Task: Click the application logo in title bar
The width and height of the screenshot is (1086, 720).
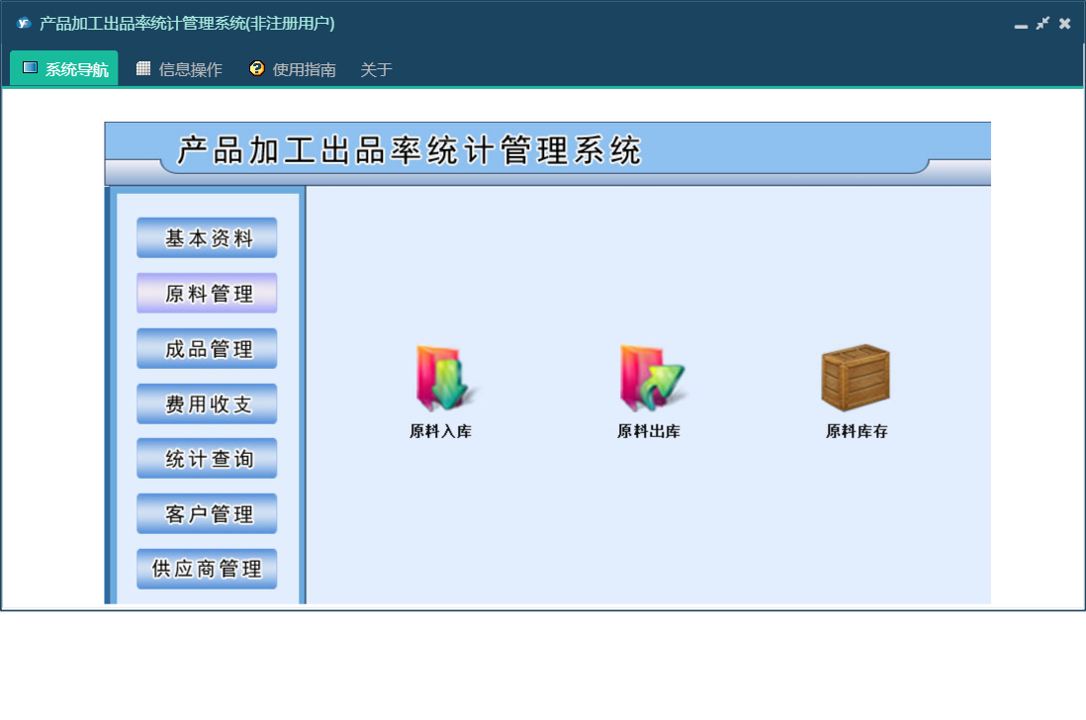Action: [x=24, y=24]
